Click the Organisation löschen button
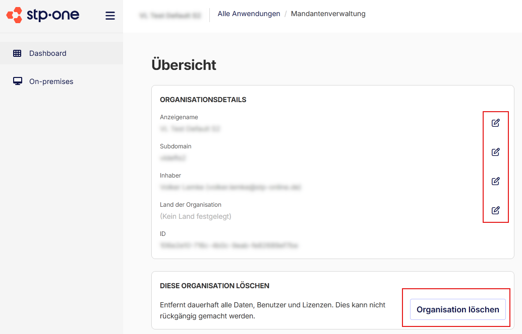Viewport: 522px width, 334px height. 458,309
